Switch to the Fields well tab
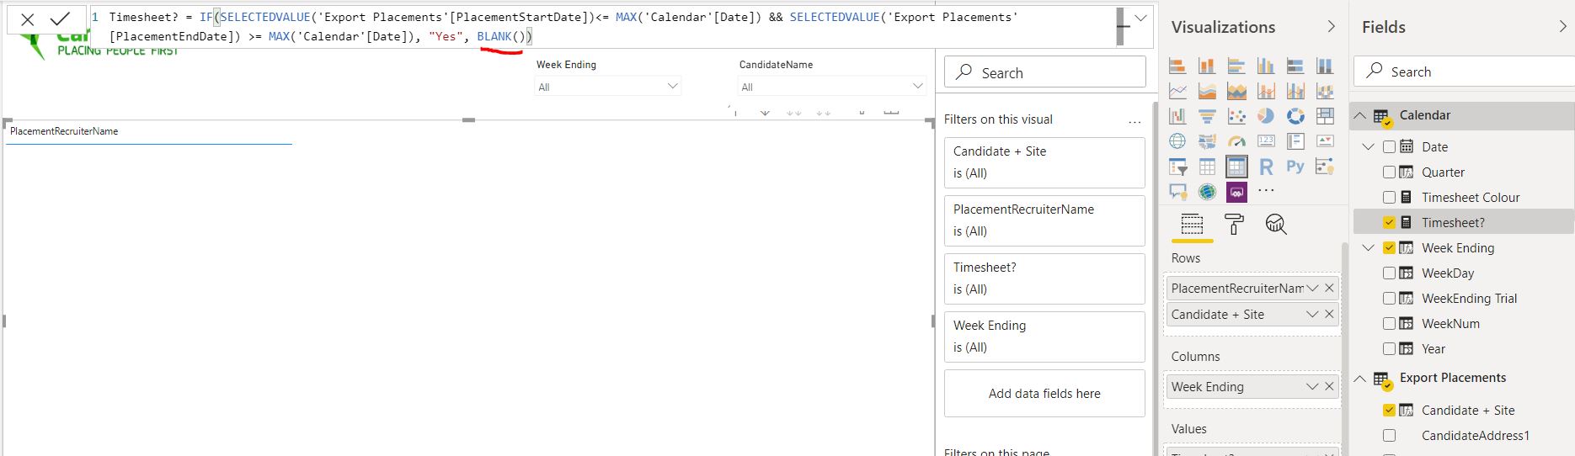The height and width of the screenshot is (456, 1575). click(x=1192, y=225)
